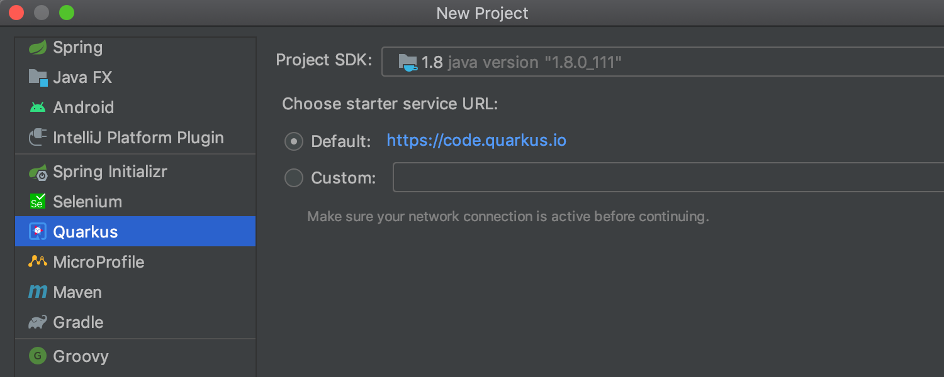Click the Java FX folder icon
944x377 pixels.
click(x=38, y=77)
